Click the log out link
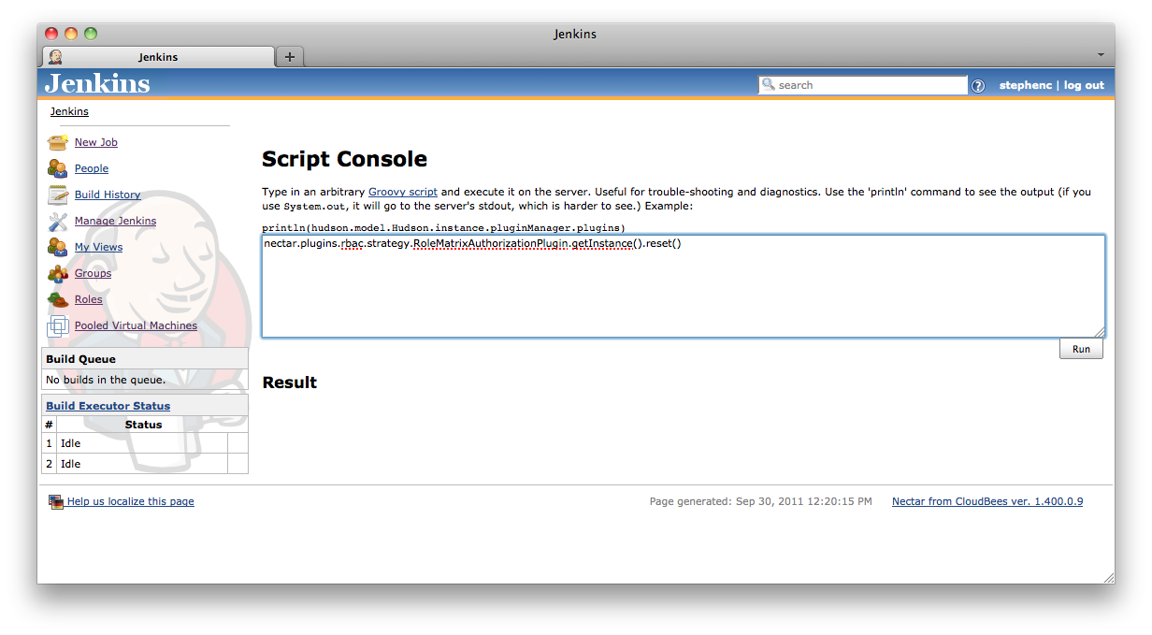 point(1084,85)
